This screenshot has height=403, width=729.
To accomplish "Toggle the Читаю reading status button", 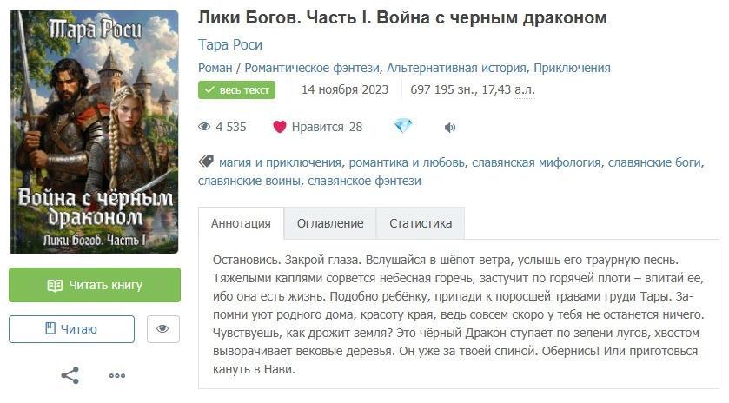I will pyautogui.click(x=71, y=329).
